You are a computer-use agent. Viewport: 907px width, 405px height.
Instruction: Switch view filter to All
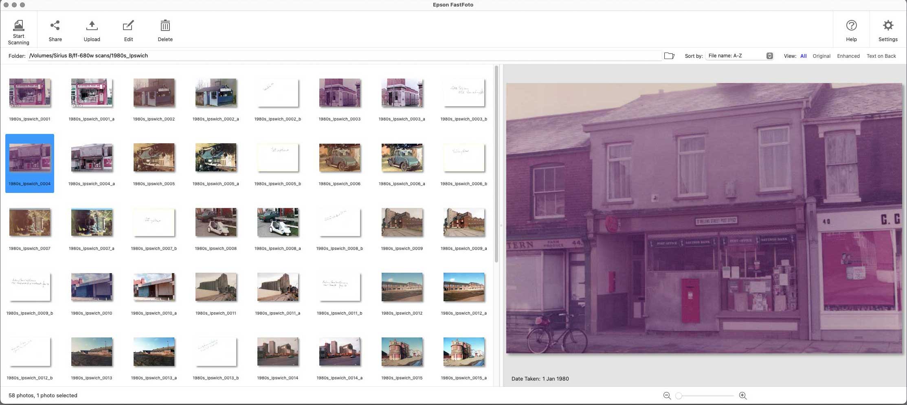(803, 56)
